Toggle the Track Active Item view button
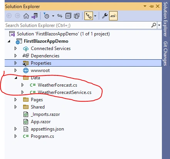170x159 pixels. click(x=89, y=16)
